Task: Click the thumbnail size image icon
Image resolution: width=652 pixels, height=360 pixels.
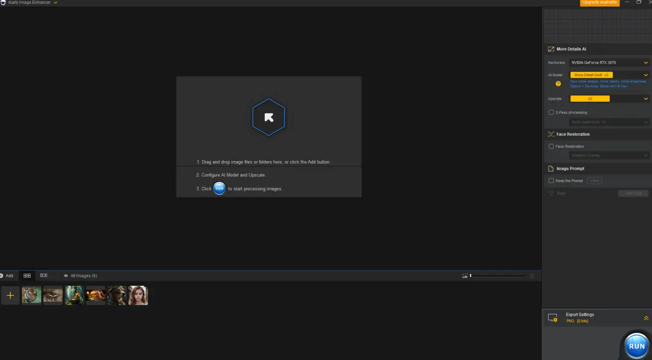Action: (x=465, y=276)
